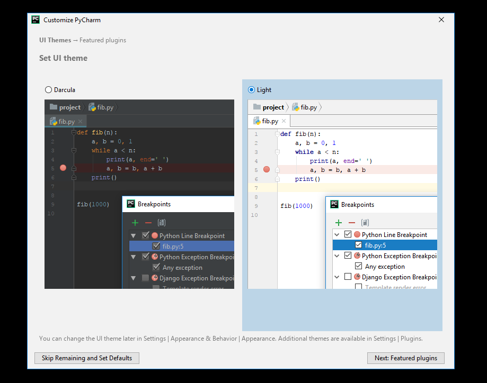Click red remove breakpoint minus, Light preview

coord(351,223)
